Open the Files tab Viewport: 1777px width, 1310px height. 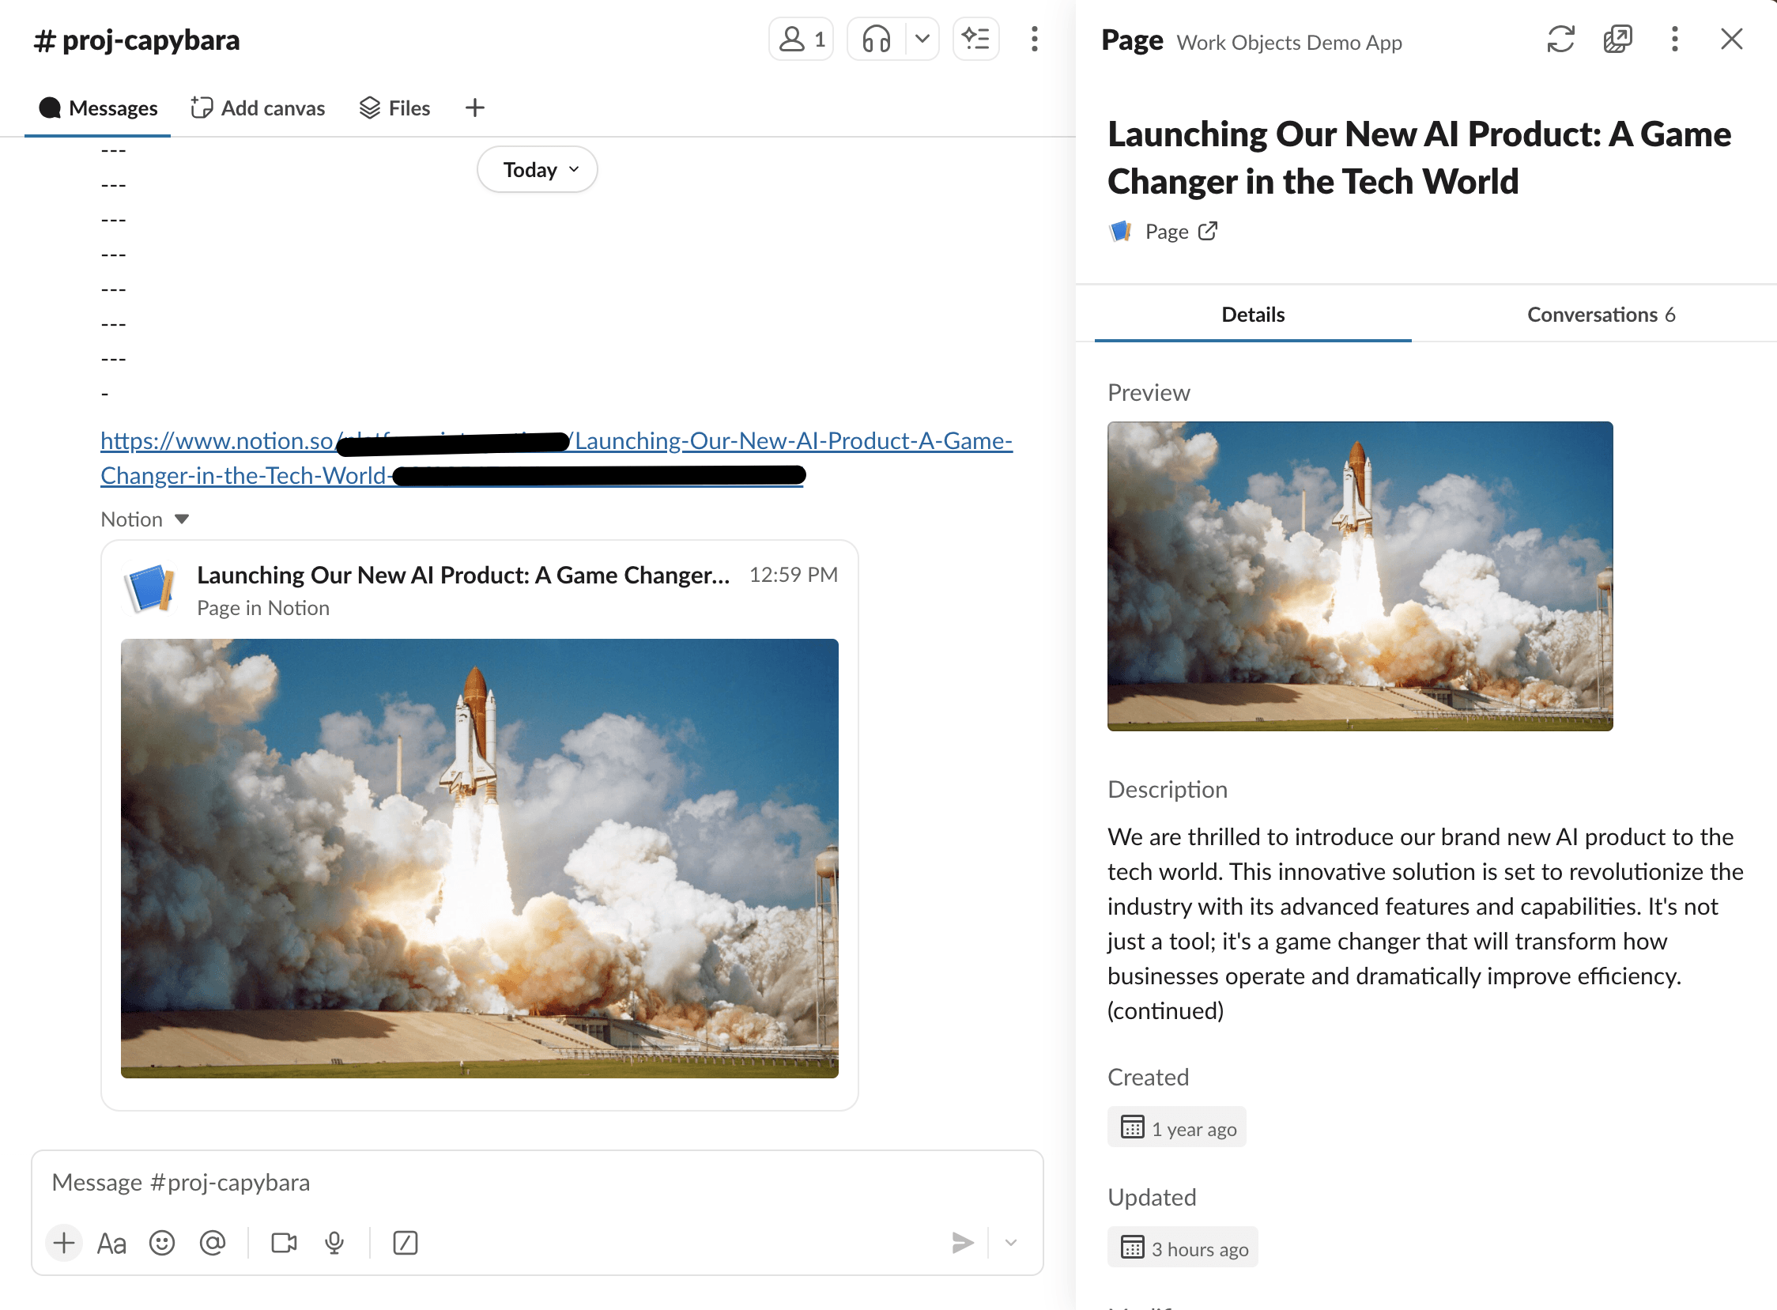(x=395, y=108)
